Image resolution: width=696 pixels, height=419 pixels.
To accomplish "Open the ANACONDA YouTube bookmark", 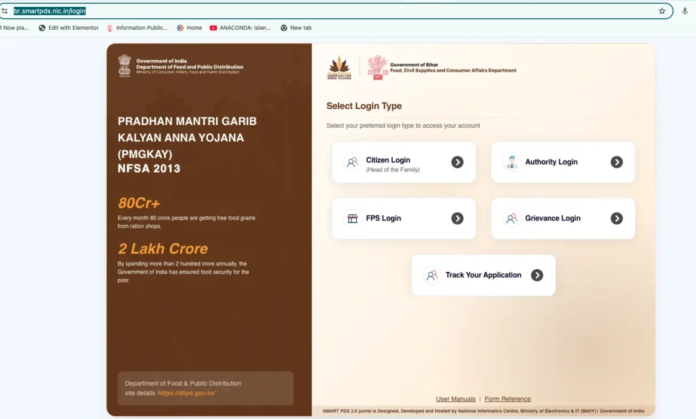I will (240, 28).
